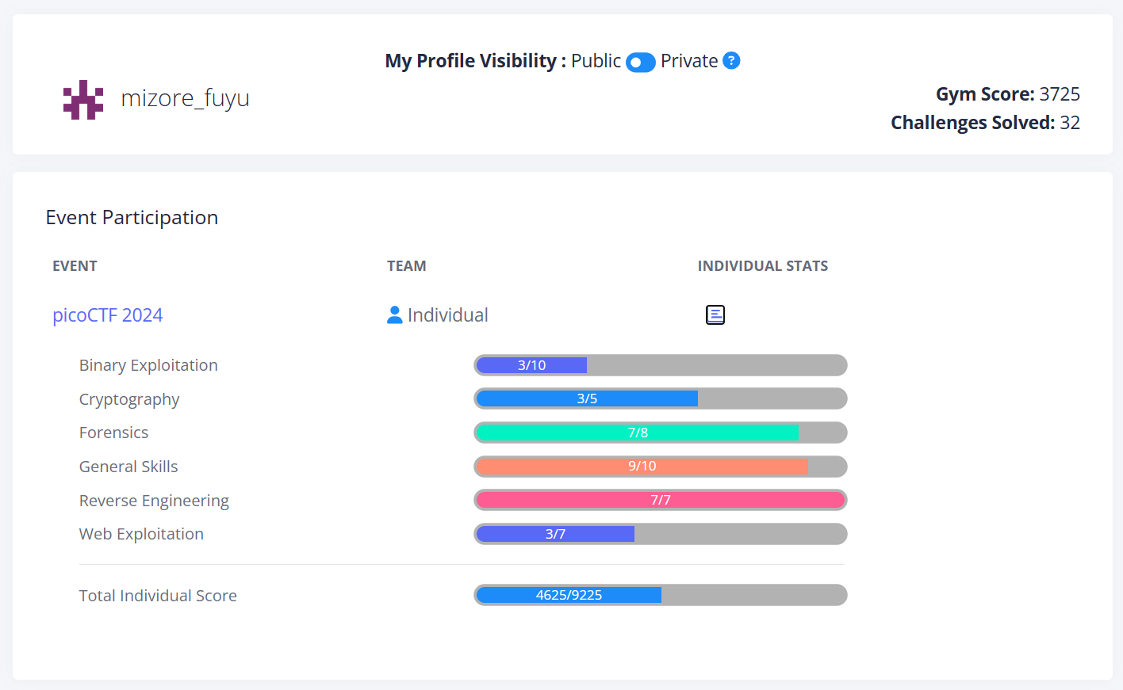Viewport: 1123px width, 690px height.
Task: Click the Total Individual Score progress bar
Action: click(x=660, y=595)
